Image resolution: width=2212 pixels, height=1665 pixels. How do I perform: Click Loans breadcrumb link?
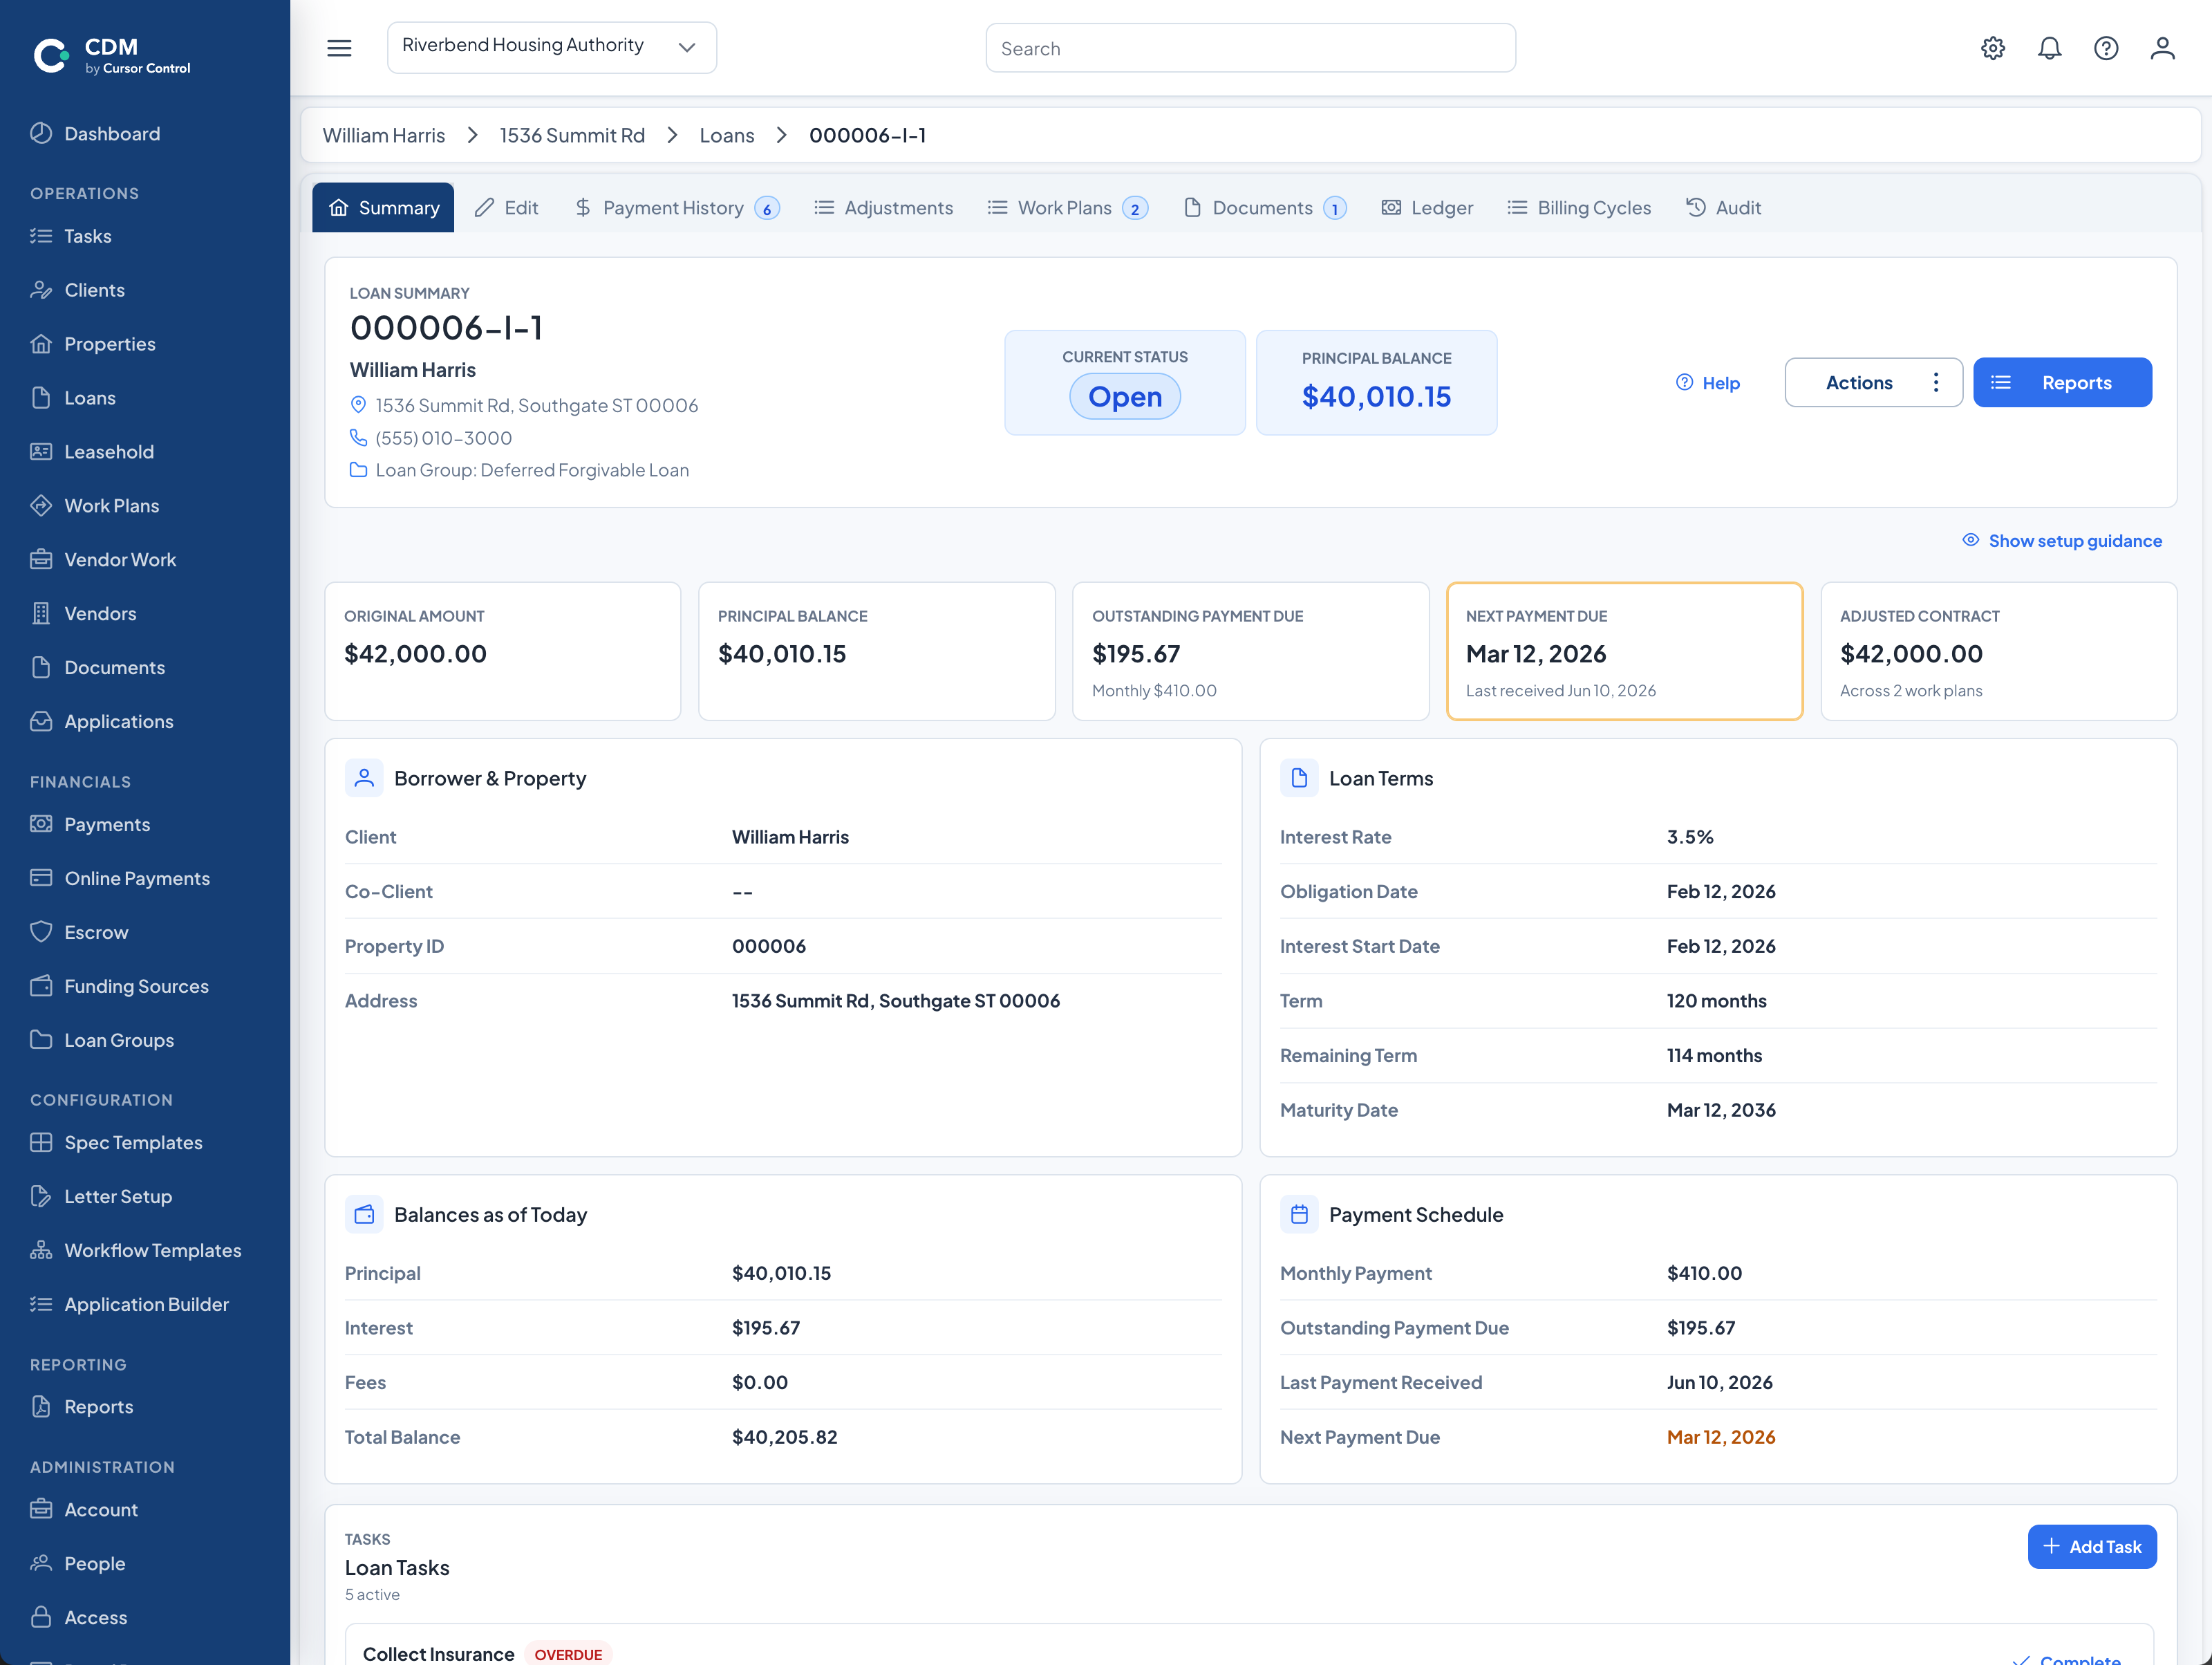click(727, 135)
